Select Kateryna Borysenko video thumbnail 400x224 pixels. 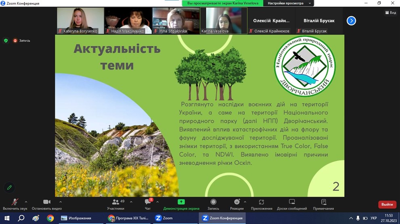(x=80, y=21)
